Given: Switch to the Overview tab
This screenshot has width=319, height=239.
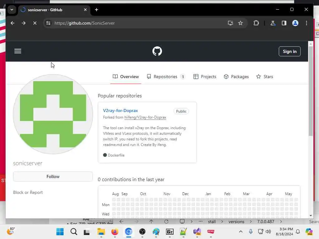Looking at the screenshot, I should pyautogui.click(x=126, y=77).
